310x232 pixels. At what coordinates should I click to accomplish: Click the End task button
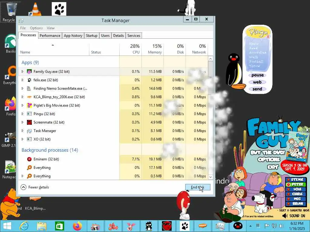pos(198,187)
